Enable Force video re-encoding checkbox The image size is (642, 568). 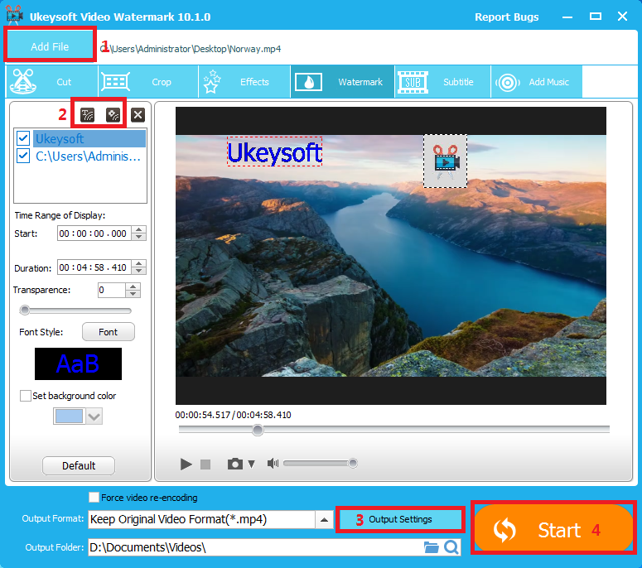[x=94, y=497]
